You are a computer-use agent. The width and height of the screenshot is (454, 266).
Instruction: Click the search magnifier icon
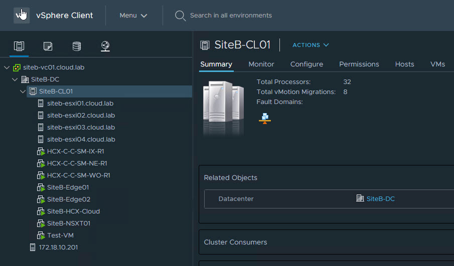click(x=180, y=15)
